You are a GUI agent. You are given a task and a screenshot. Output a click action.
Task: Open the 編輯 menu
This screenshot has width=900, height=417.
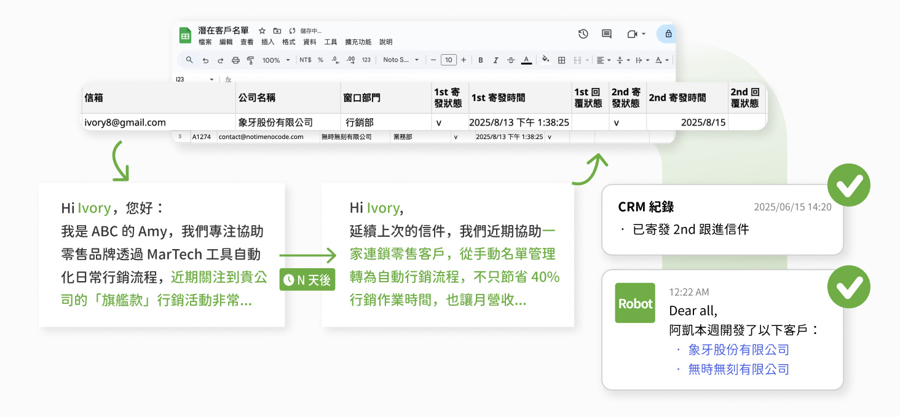point(226,42)
